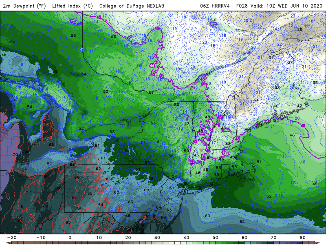Viewport: 326px width, 245px height.
Task: Click the 40 label on the color scale
Action: (186, 238)
